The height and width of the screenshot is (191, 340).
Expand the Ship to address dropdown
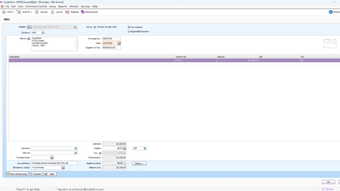(x=29, y=39)
